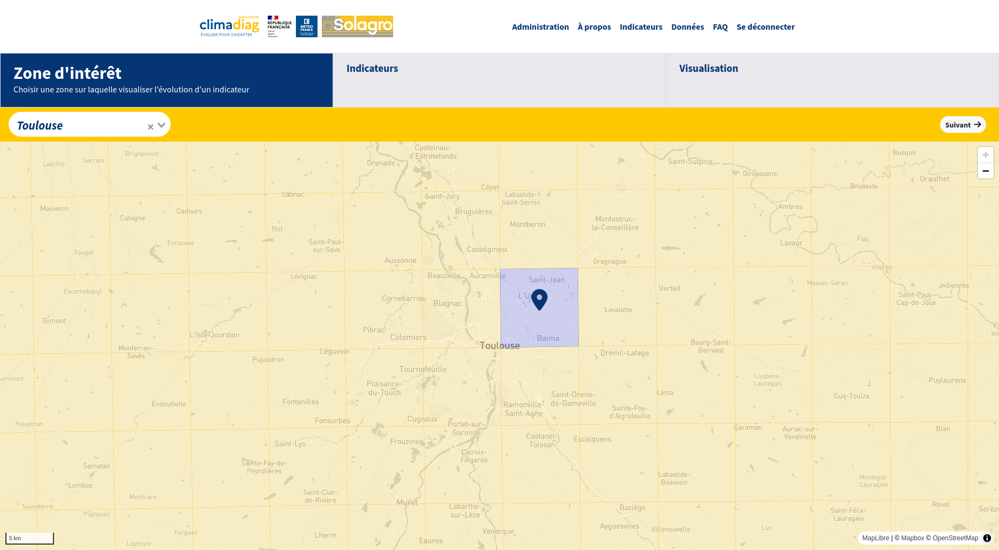This screenshot has height=550, width=999.
Task: Open the FAQ page
Action: pyautogui.click(x=720, y=27)
